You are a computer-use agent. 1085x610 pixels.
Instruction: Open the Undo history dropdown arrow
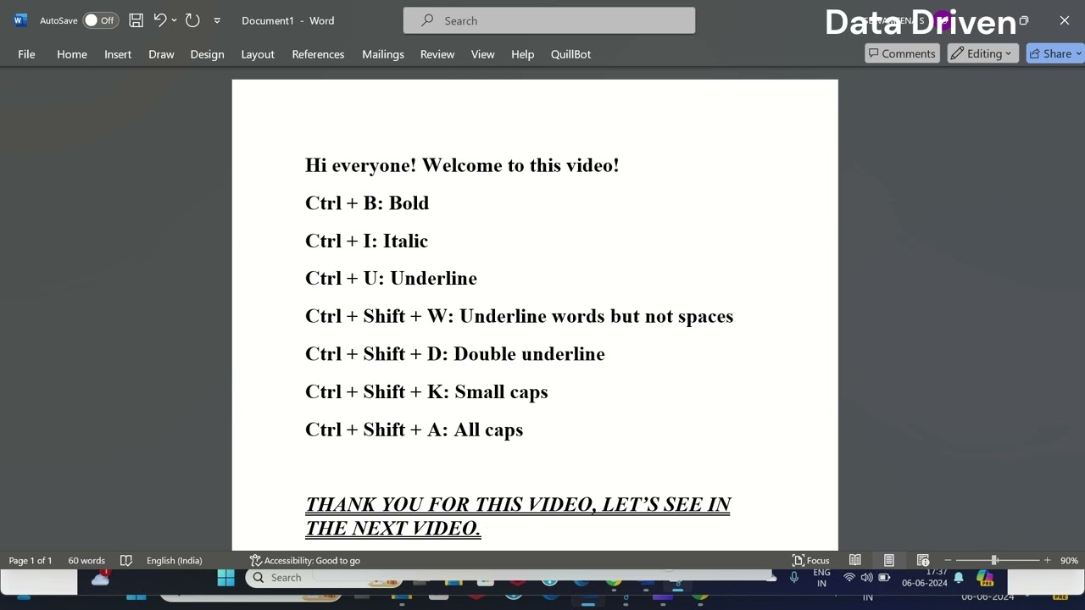tap(174, 20)
